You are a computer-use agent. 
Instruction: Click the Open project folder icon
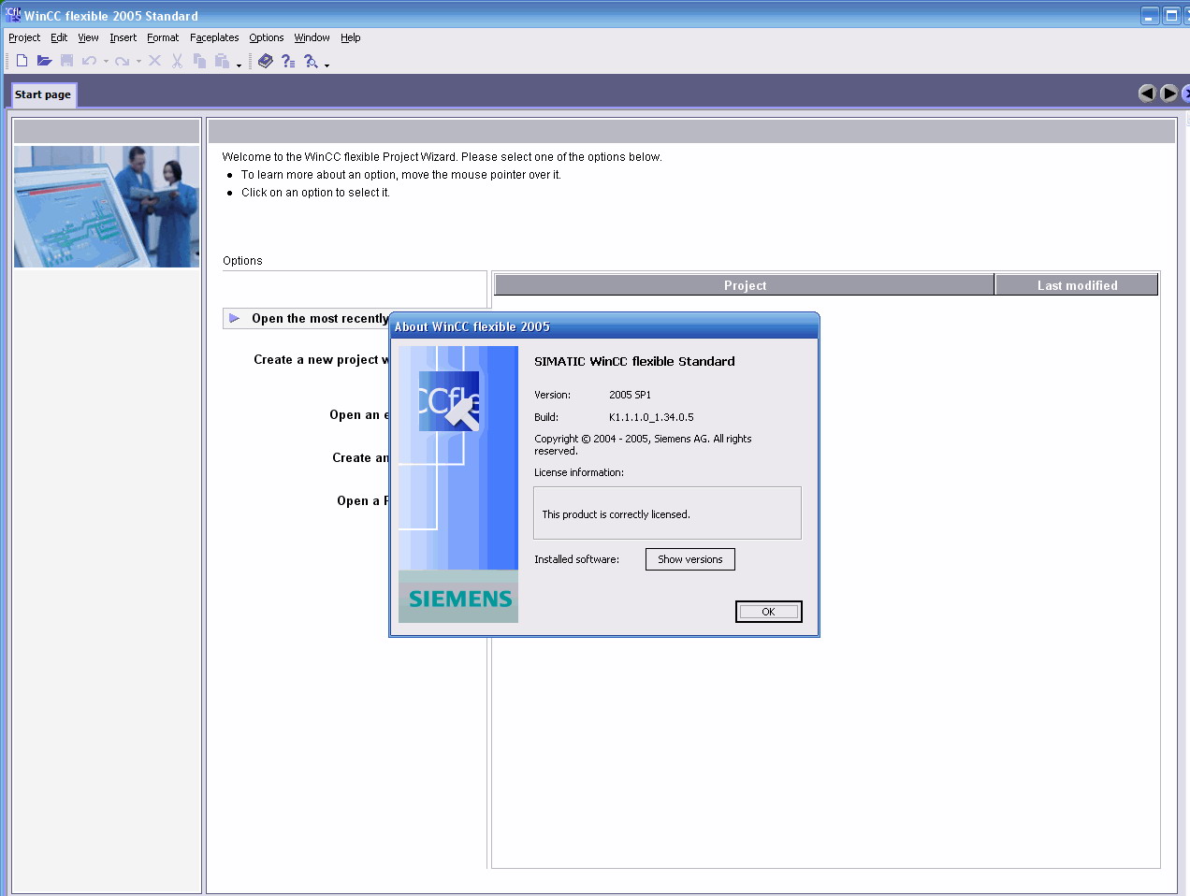coord(44,61)
